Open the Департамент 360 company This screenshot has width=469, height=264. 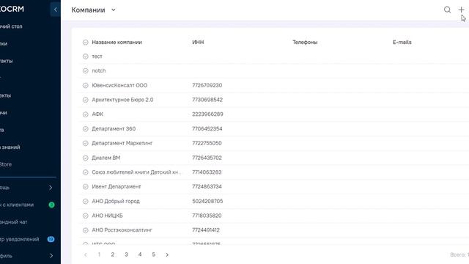click(x=114, y=129)
